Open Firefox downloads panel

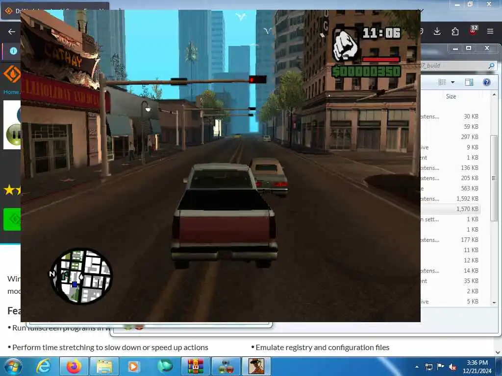tap(437, 31)
